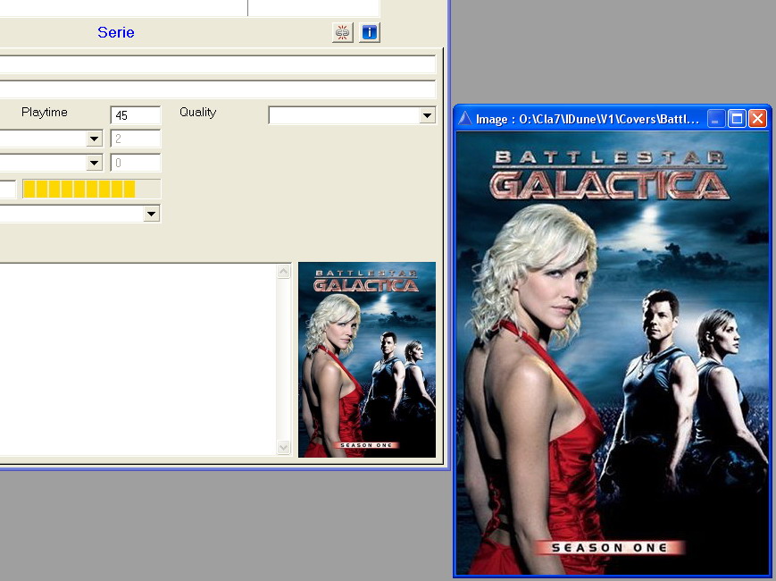Maximize the Image cover window

(737, 119)
